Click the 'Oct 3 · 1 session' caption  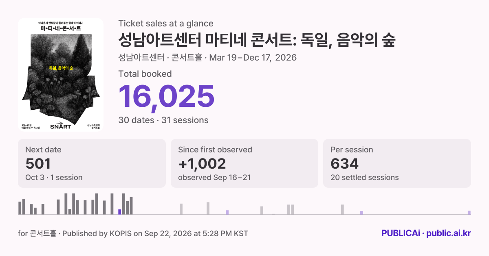point(54,177)
